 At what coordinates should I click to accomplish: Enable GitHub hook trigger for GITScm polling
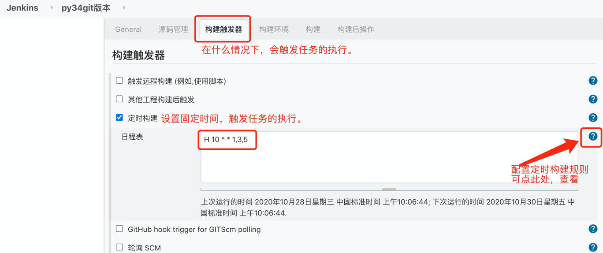click(x=119, y=229)
